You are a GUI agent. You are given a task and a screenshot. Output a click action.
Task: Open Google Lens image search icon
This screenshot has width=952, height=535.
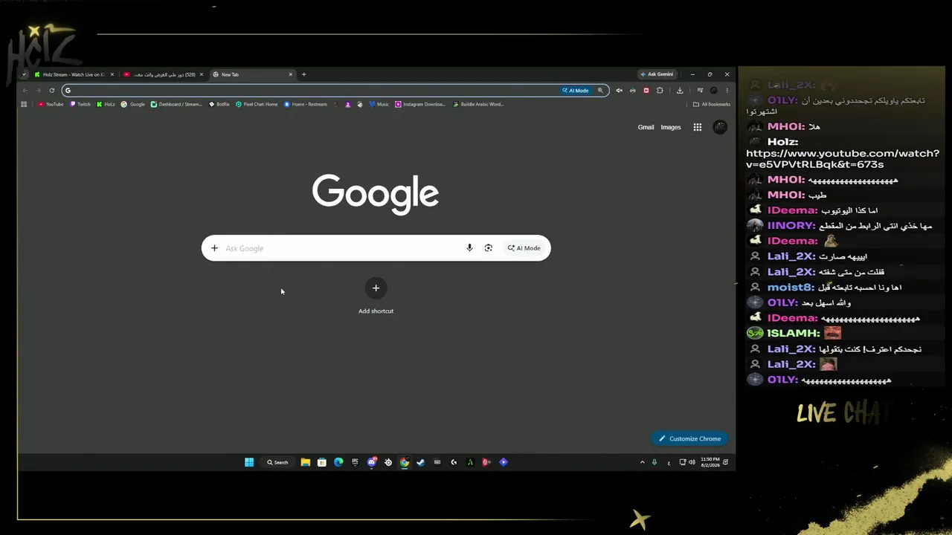pos(489,248)
